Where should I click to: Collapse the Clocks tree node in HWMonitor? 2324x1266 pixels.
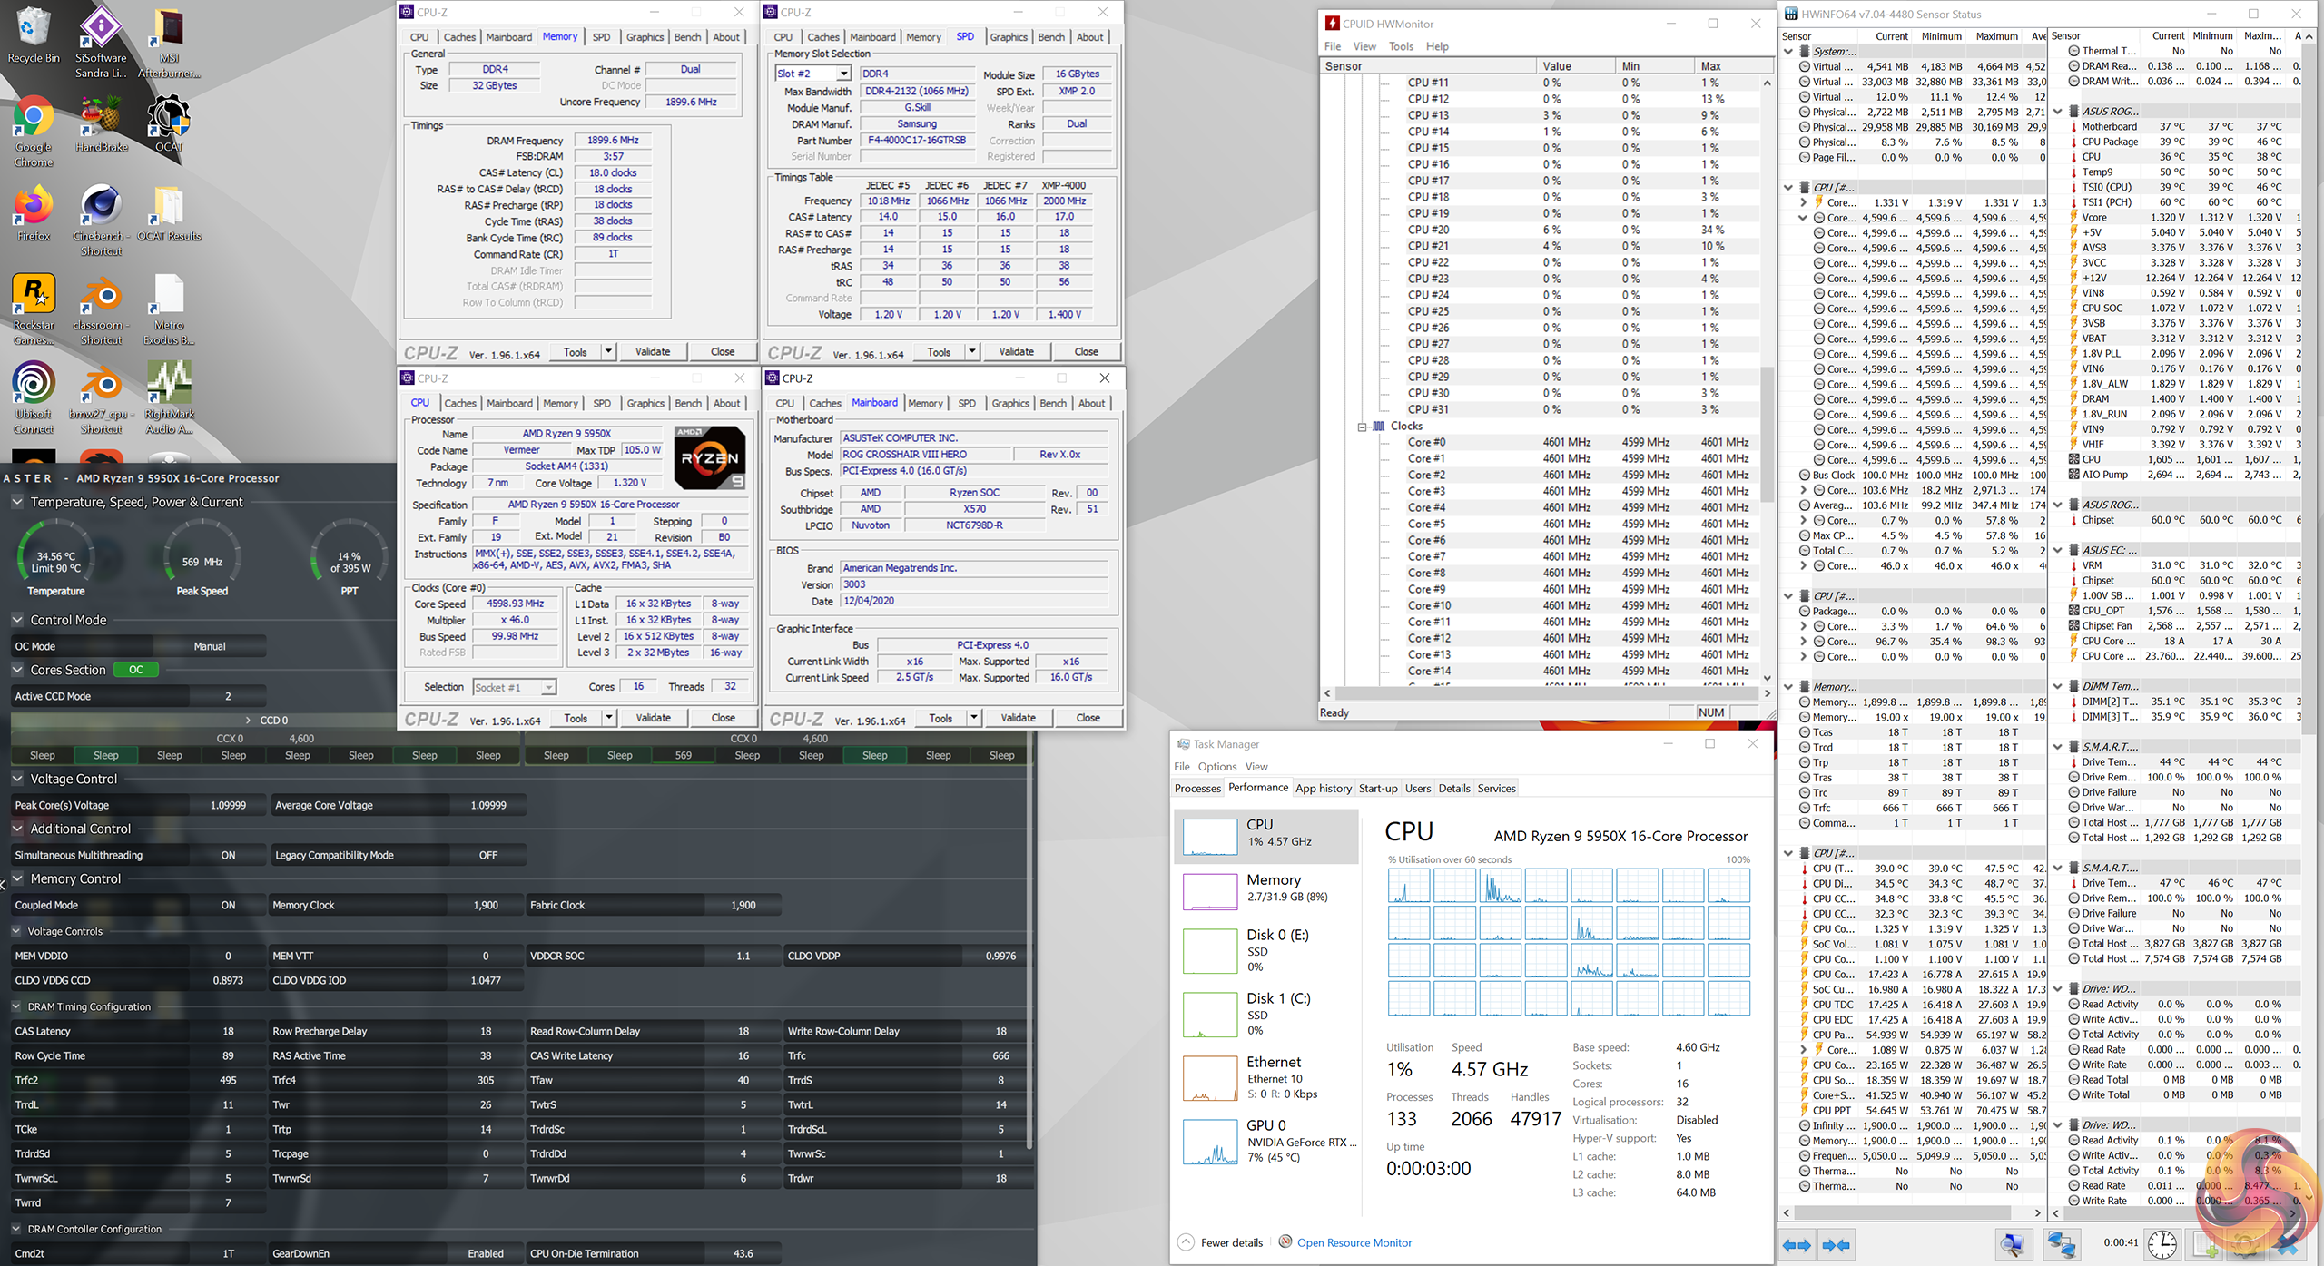[x=1362, y=427]
